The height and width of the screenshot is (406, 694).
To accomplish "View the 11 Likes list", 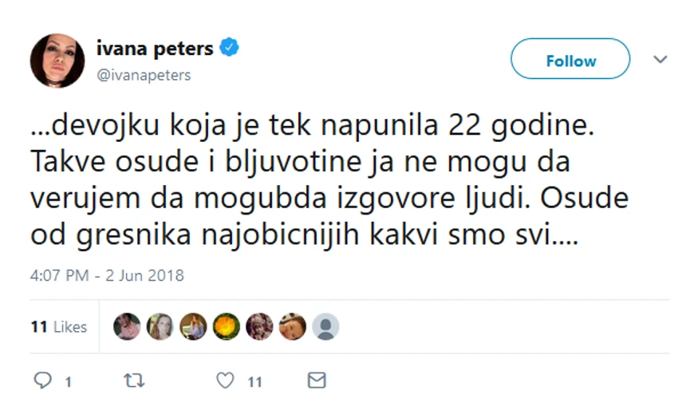I will [58, 326].
